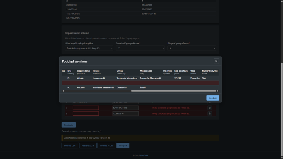The height and width of the screenshot is (159, 283).
Task: Click the empty red error row in results
Action: tap(140, 83)
